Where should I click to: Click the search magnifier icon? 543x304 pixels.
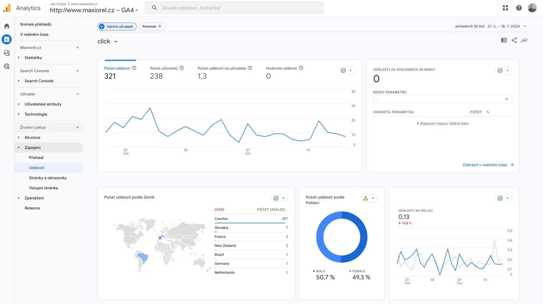pos(154,8)
